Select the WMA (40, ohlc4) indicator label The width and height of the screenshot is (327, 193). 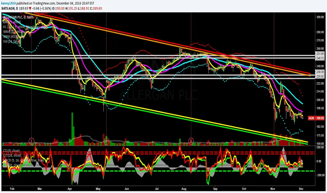tap(13, 36)
